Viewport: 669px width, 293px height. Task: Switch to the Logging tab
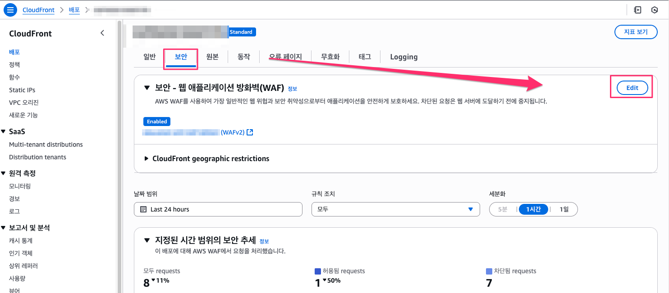(404, 57)
